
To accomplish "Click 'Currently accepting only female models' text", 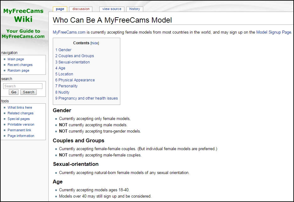I will 95,119.
